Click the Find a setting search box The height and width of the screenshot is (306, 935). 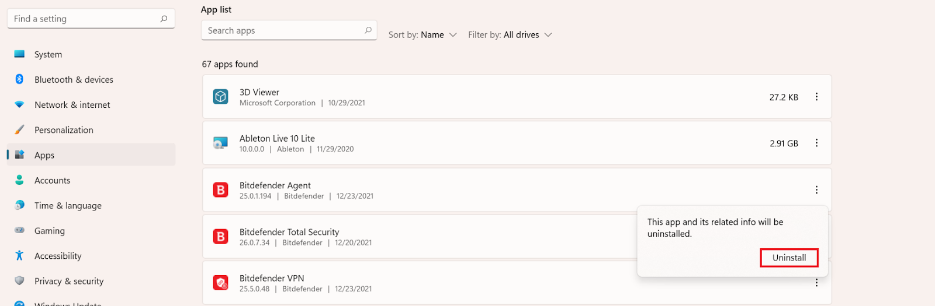85,19
